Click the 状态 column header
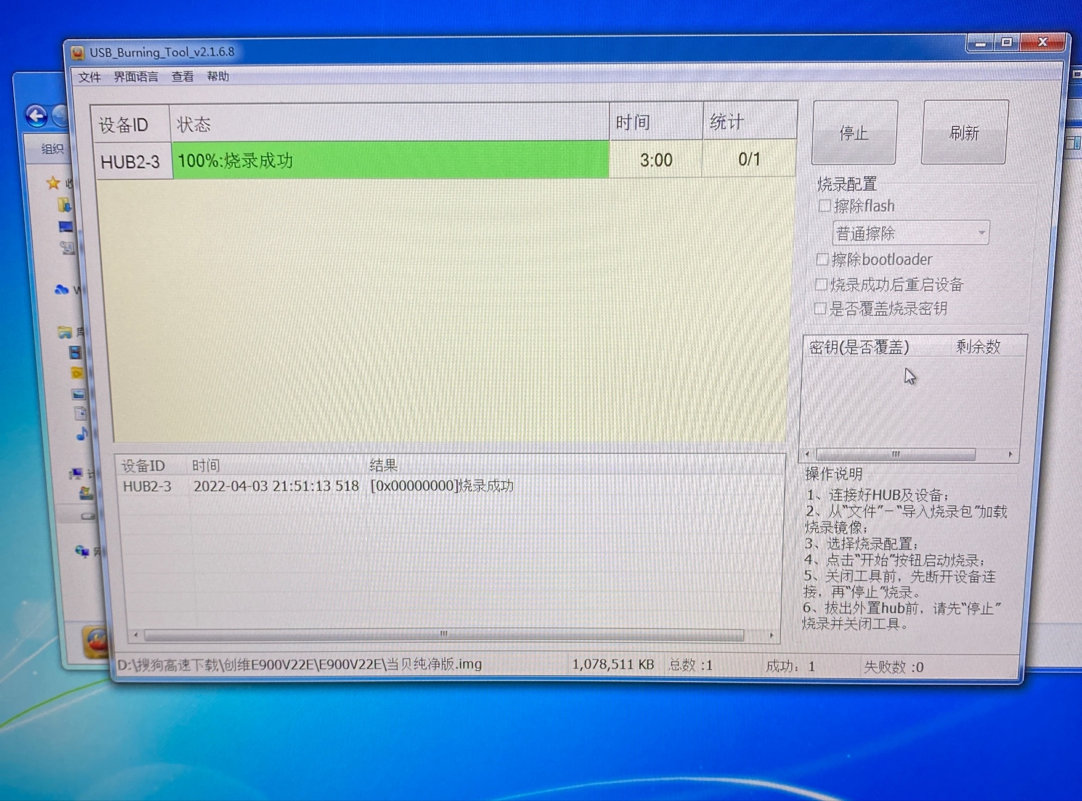1082x801 pixels. coord(389,123)
